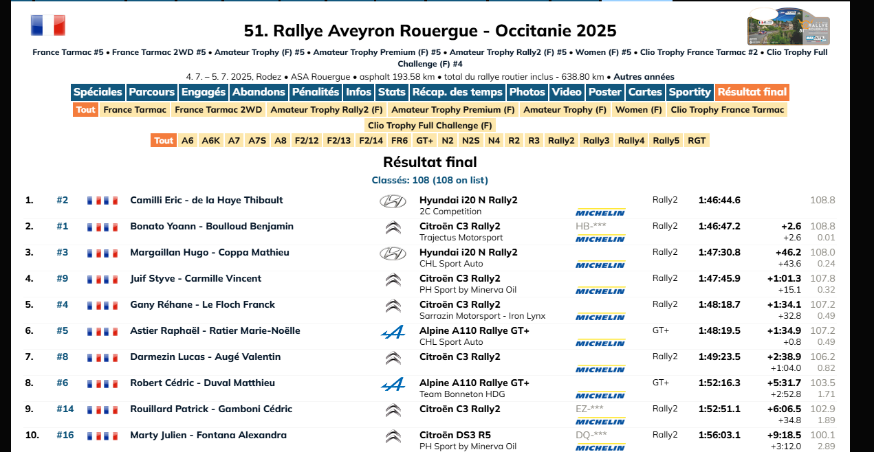Image resolution: width=874 pixels, height=452 pixels.
Task: Open the Sportity tab
Action: [x=690, y=92]
